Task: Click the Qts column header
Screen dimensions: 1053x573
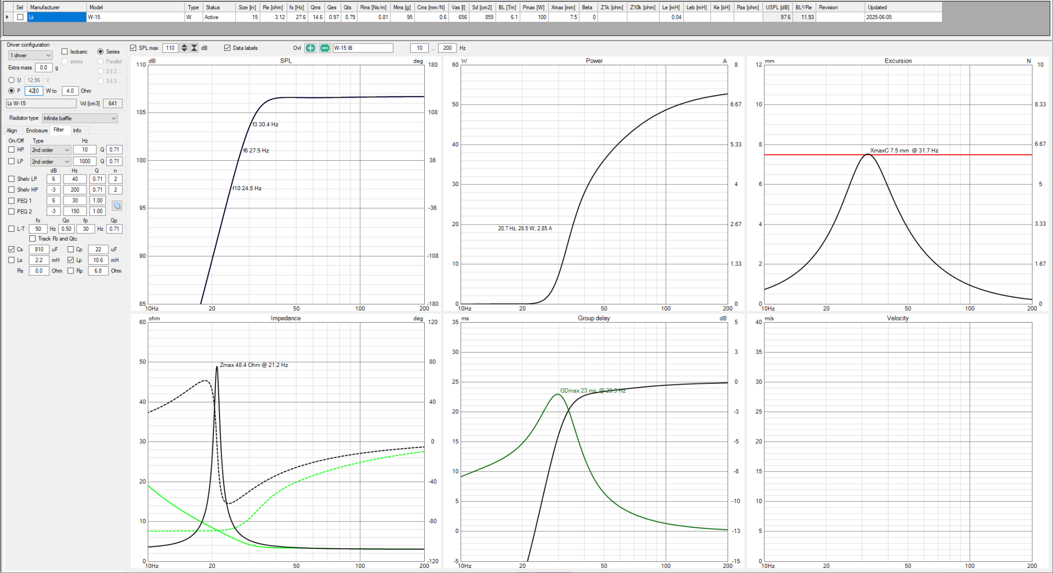Action: point(349,7)
